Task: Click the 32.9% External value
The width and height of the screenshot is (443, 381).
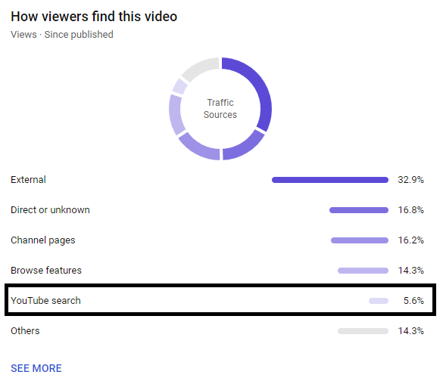Action: point(410,180)
